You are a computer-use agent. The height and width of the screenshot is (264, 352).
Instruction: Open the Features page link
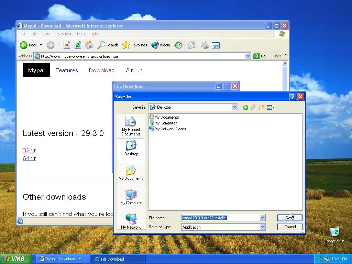pos(67,70)
